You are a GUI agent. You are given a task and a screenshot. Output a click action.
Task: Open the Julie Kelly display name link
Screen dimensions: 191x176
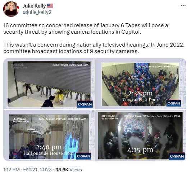pos(34,6)
